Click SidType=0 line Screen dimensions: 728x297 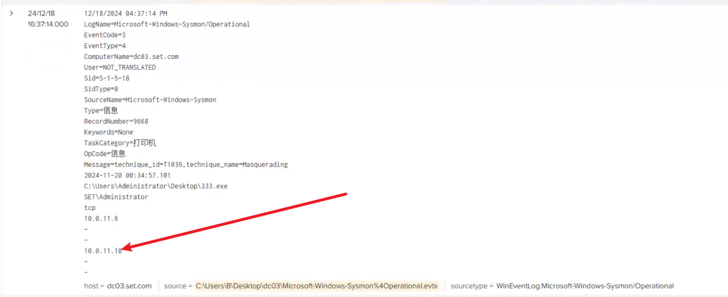point(101,89)
